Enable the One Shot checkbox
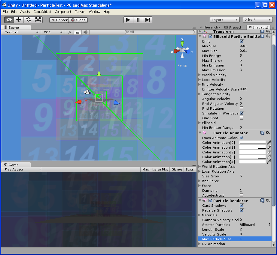This screenshot has height=255, width=277. pyautogui.click(x=242, y=118)
